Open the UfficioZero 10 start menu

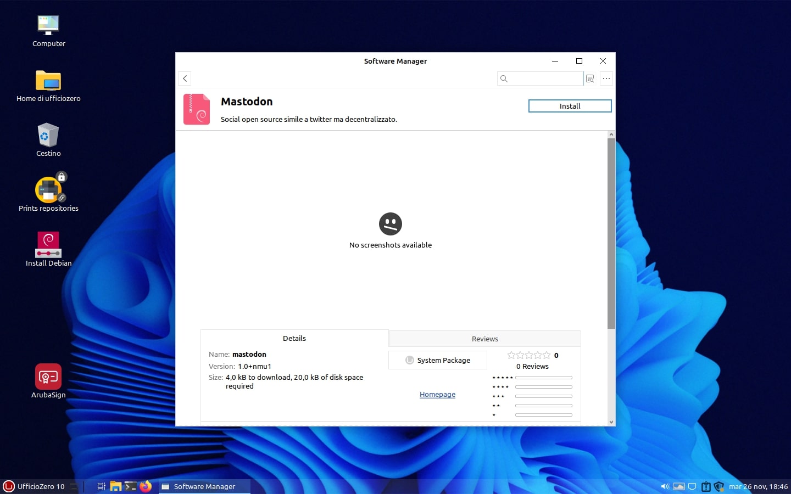(x=34, y=486)
